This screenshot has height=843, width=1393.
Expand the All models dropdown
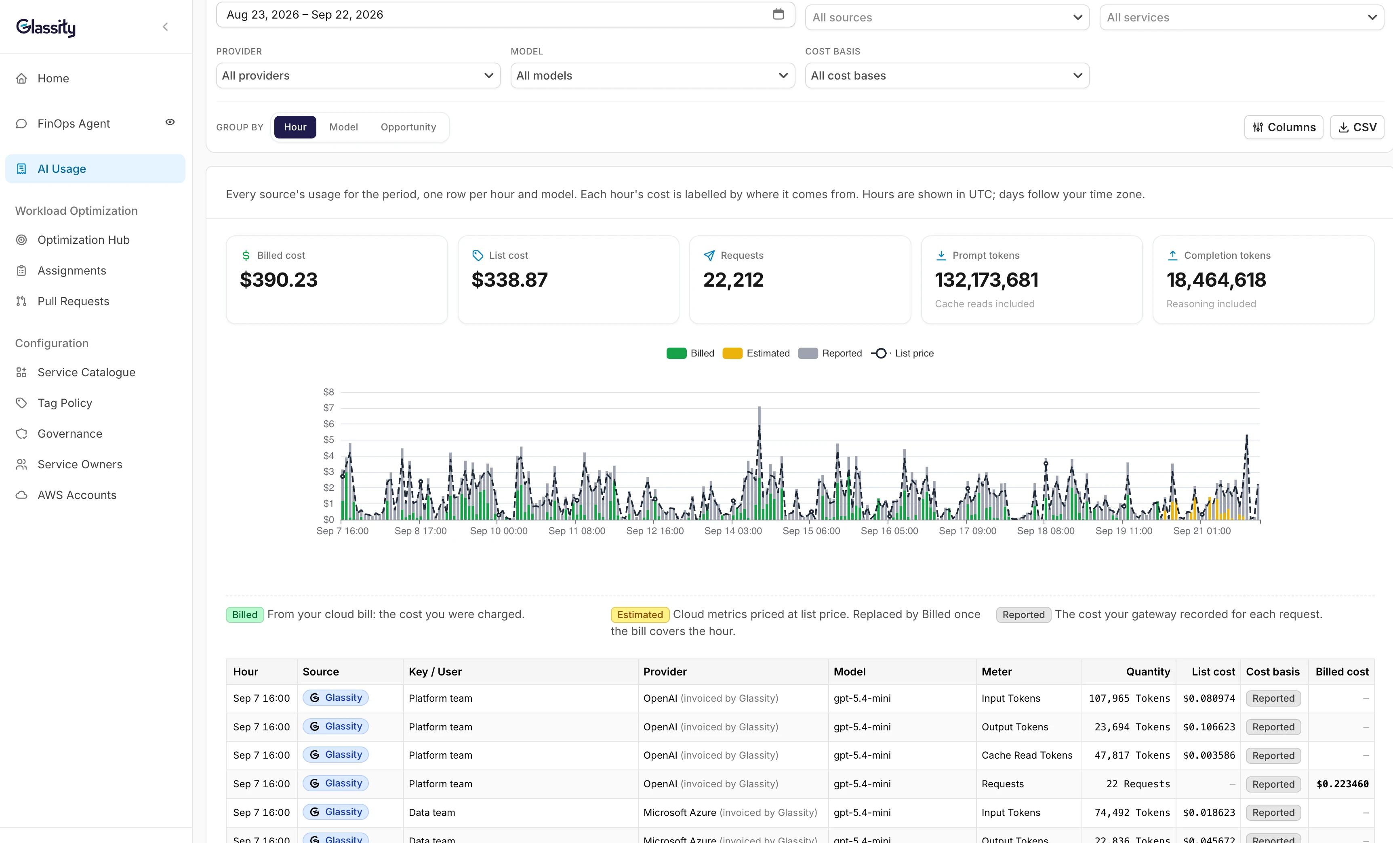coord(652,76)
